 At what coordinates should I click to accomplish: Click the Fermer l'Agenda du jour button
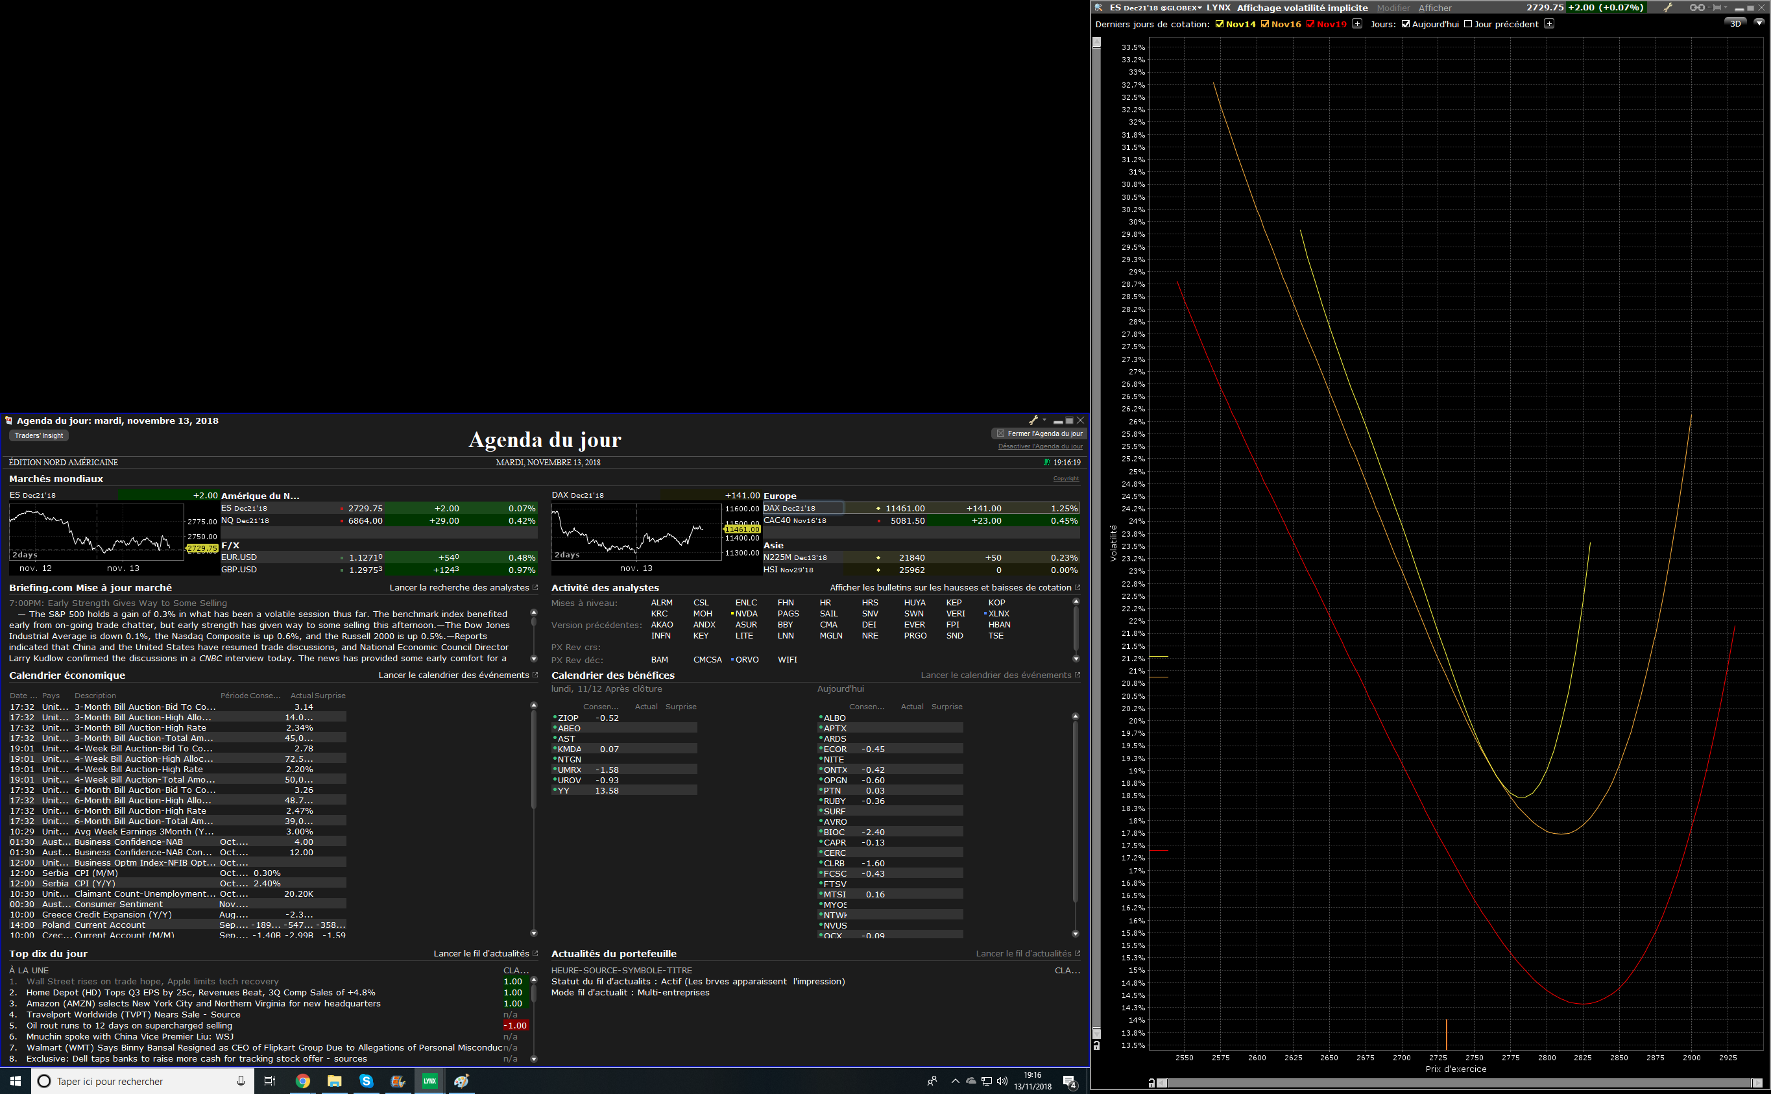pos(1039,433)
